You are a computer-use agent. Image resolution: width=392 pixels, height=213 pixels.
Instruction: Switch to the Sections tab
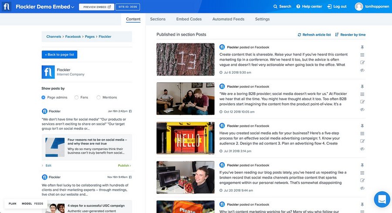tap(158, 19)
